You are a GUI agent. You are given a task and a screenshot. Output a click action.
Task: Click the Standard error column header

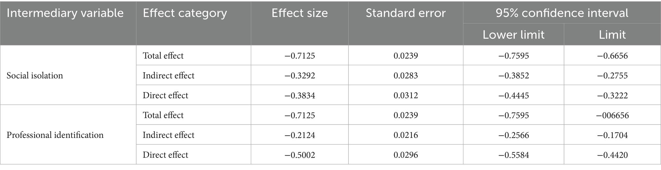click(405, 13)
